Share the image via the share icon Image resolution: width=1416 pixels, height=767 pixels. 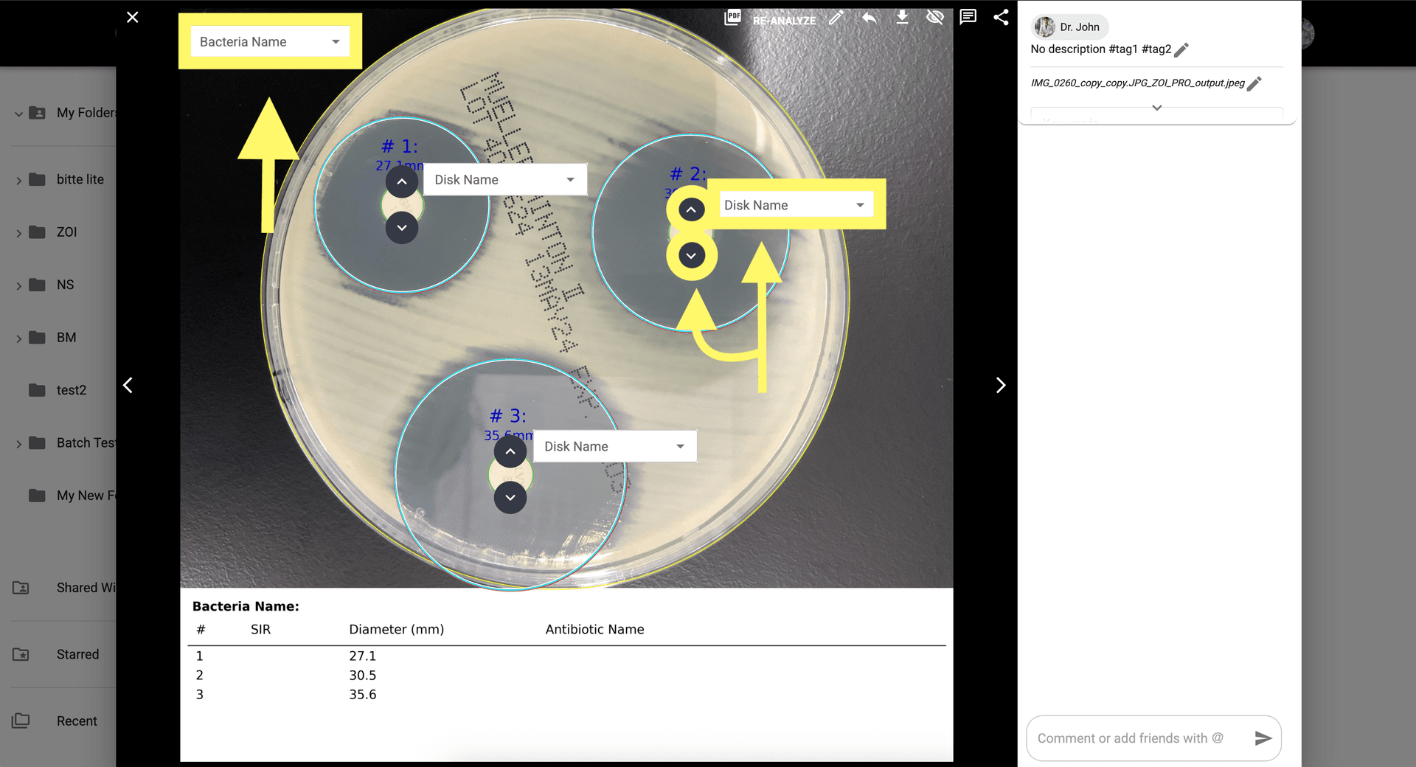click(x=1001, y=17)
